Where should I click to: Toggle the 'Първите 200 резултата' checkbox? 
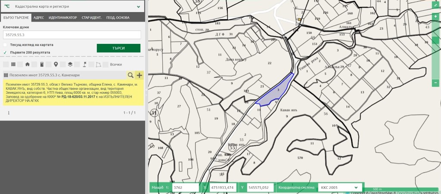(x=5, y=52)
